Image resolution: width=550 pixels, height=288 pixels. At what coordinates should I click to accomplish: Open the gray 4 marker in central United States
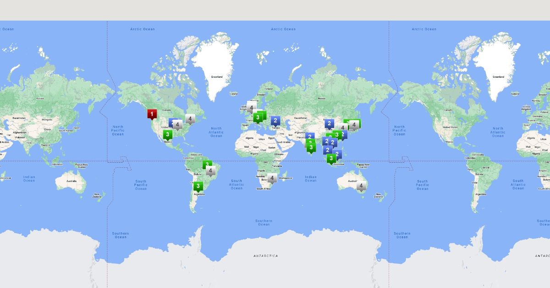click(x=177, y=124)
